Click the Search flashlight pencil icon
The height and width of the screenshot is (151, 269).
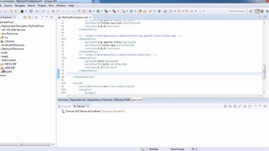(x=150, y=11)
